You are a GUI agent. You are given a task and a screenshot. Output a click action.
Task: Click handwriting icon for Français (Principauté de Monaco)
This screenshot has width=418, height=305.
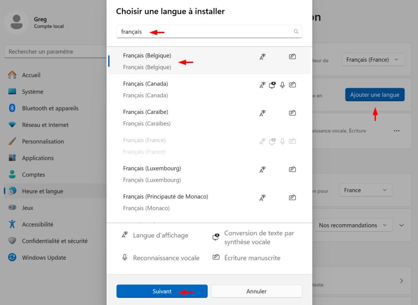292,197
